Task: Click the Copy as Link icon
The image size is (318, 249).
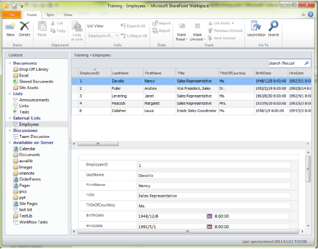Action: [77, 26]
